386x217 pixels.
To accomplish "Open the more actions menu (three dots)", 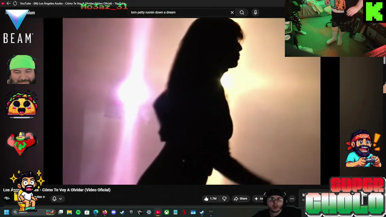I will click(292, 199).
